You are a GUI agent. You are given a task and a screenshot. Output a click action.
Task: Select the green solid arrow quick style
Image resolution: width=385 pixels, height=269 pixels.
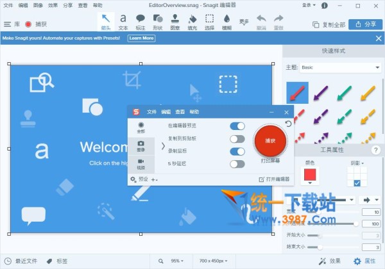tap(344, 93)
